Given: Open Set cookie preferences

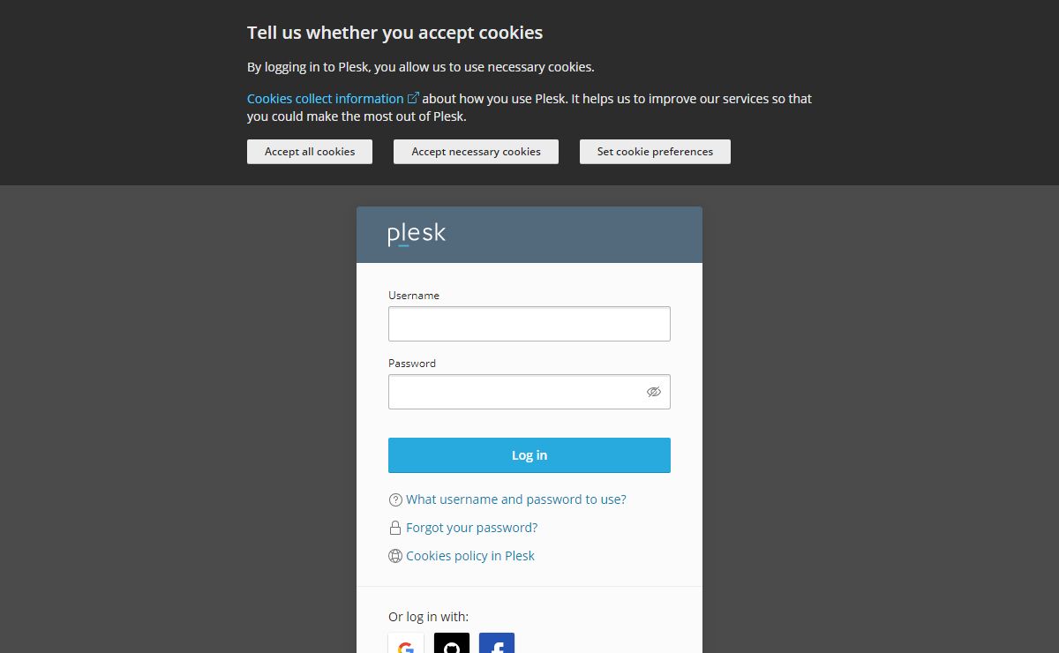Looking at the screenshot, I should click(655, 152).
